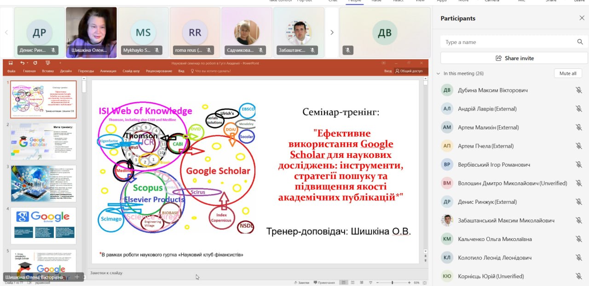The height and width of the screenshot is (286, 589).
Task: Open the Undo dropdown arrow
Action: 28,63
